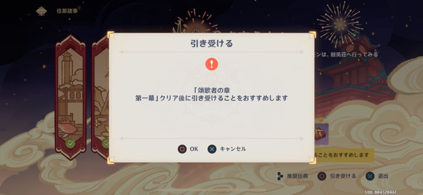
Task: Select the second partially hidden banner card
Action: click(100, 97)
